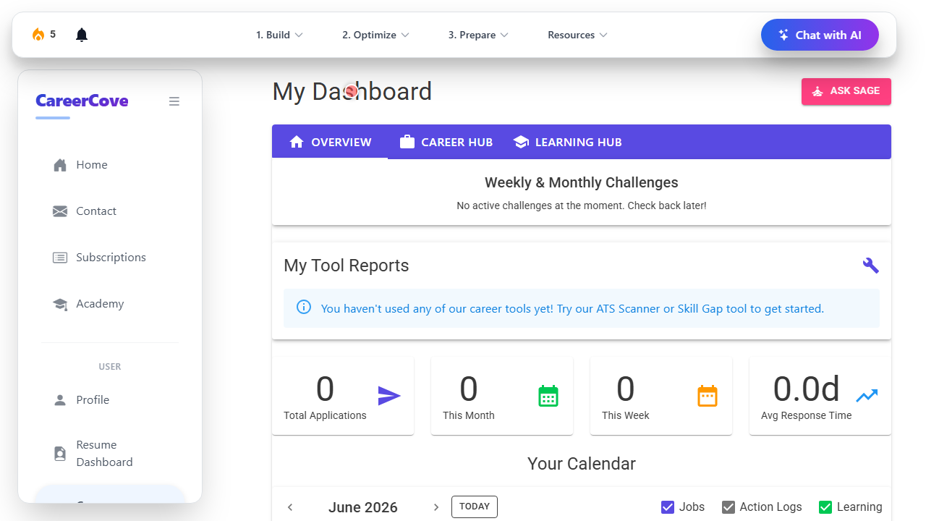Collapse the sidebar using hamburger icon

click(x=174, y=101)
